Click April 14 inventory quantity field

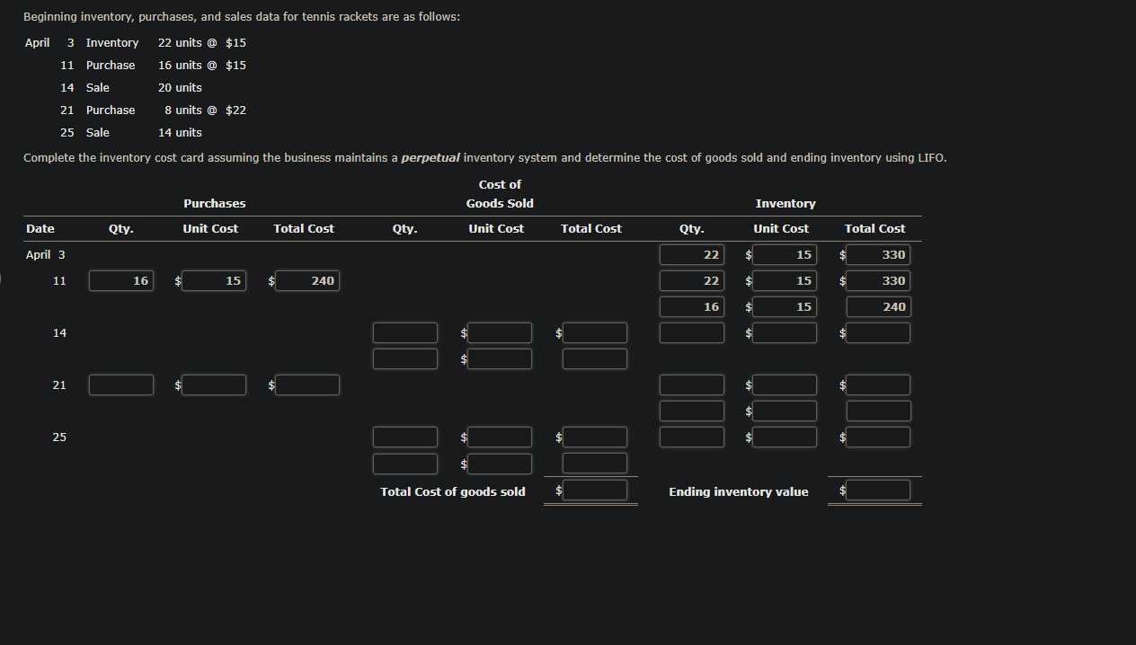pos(692,333)
